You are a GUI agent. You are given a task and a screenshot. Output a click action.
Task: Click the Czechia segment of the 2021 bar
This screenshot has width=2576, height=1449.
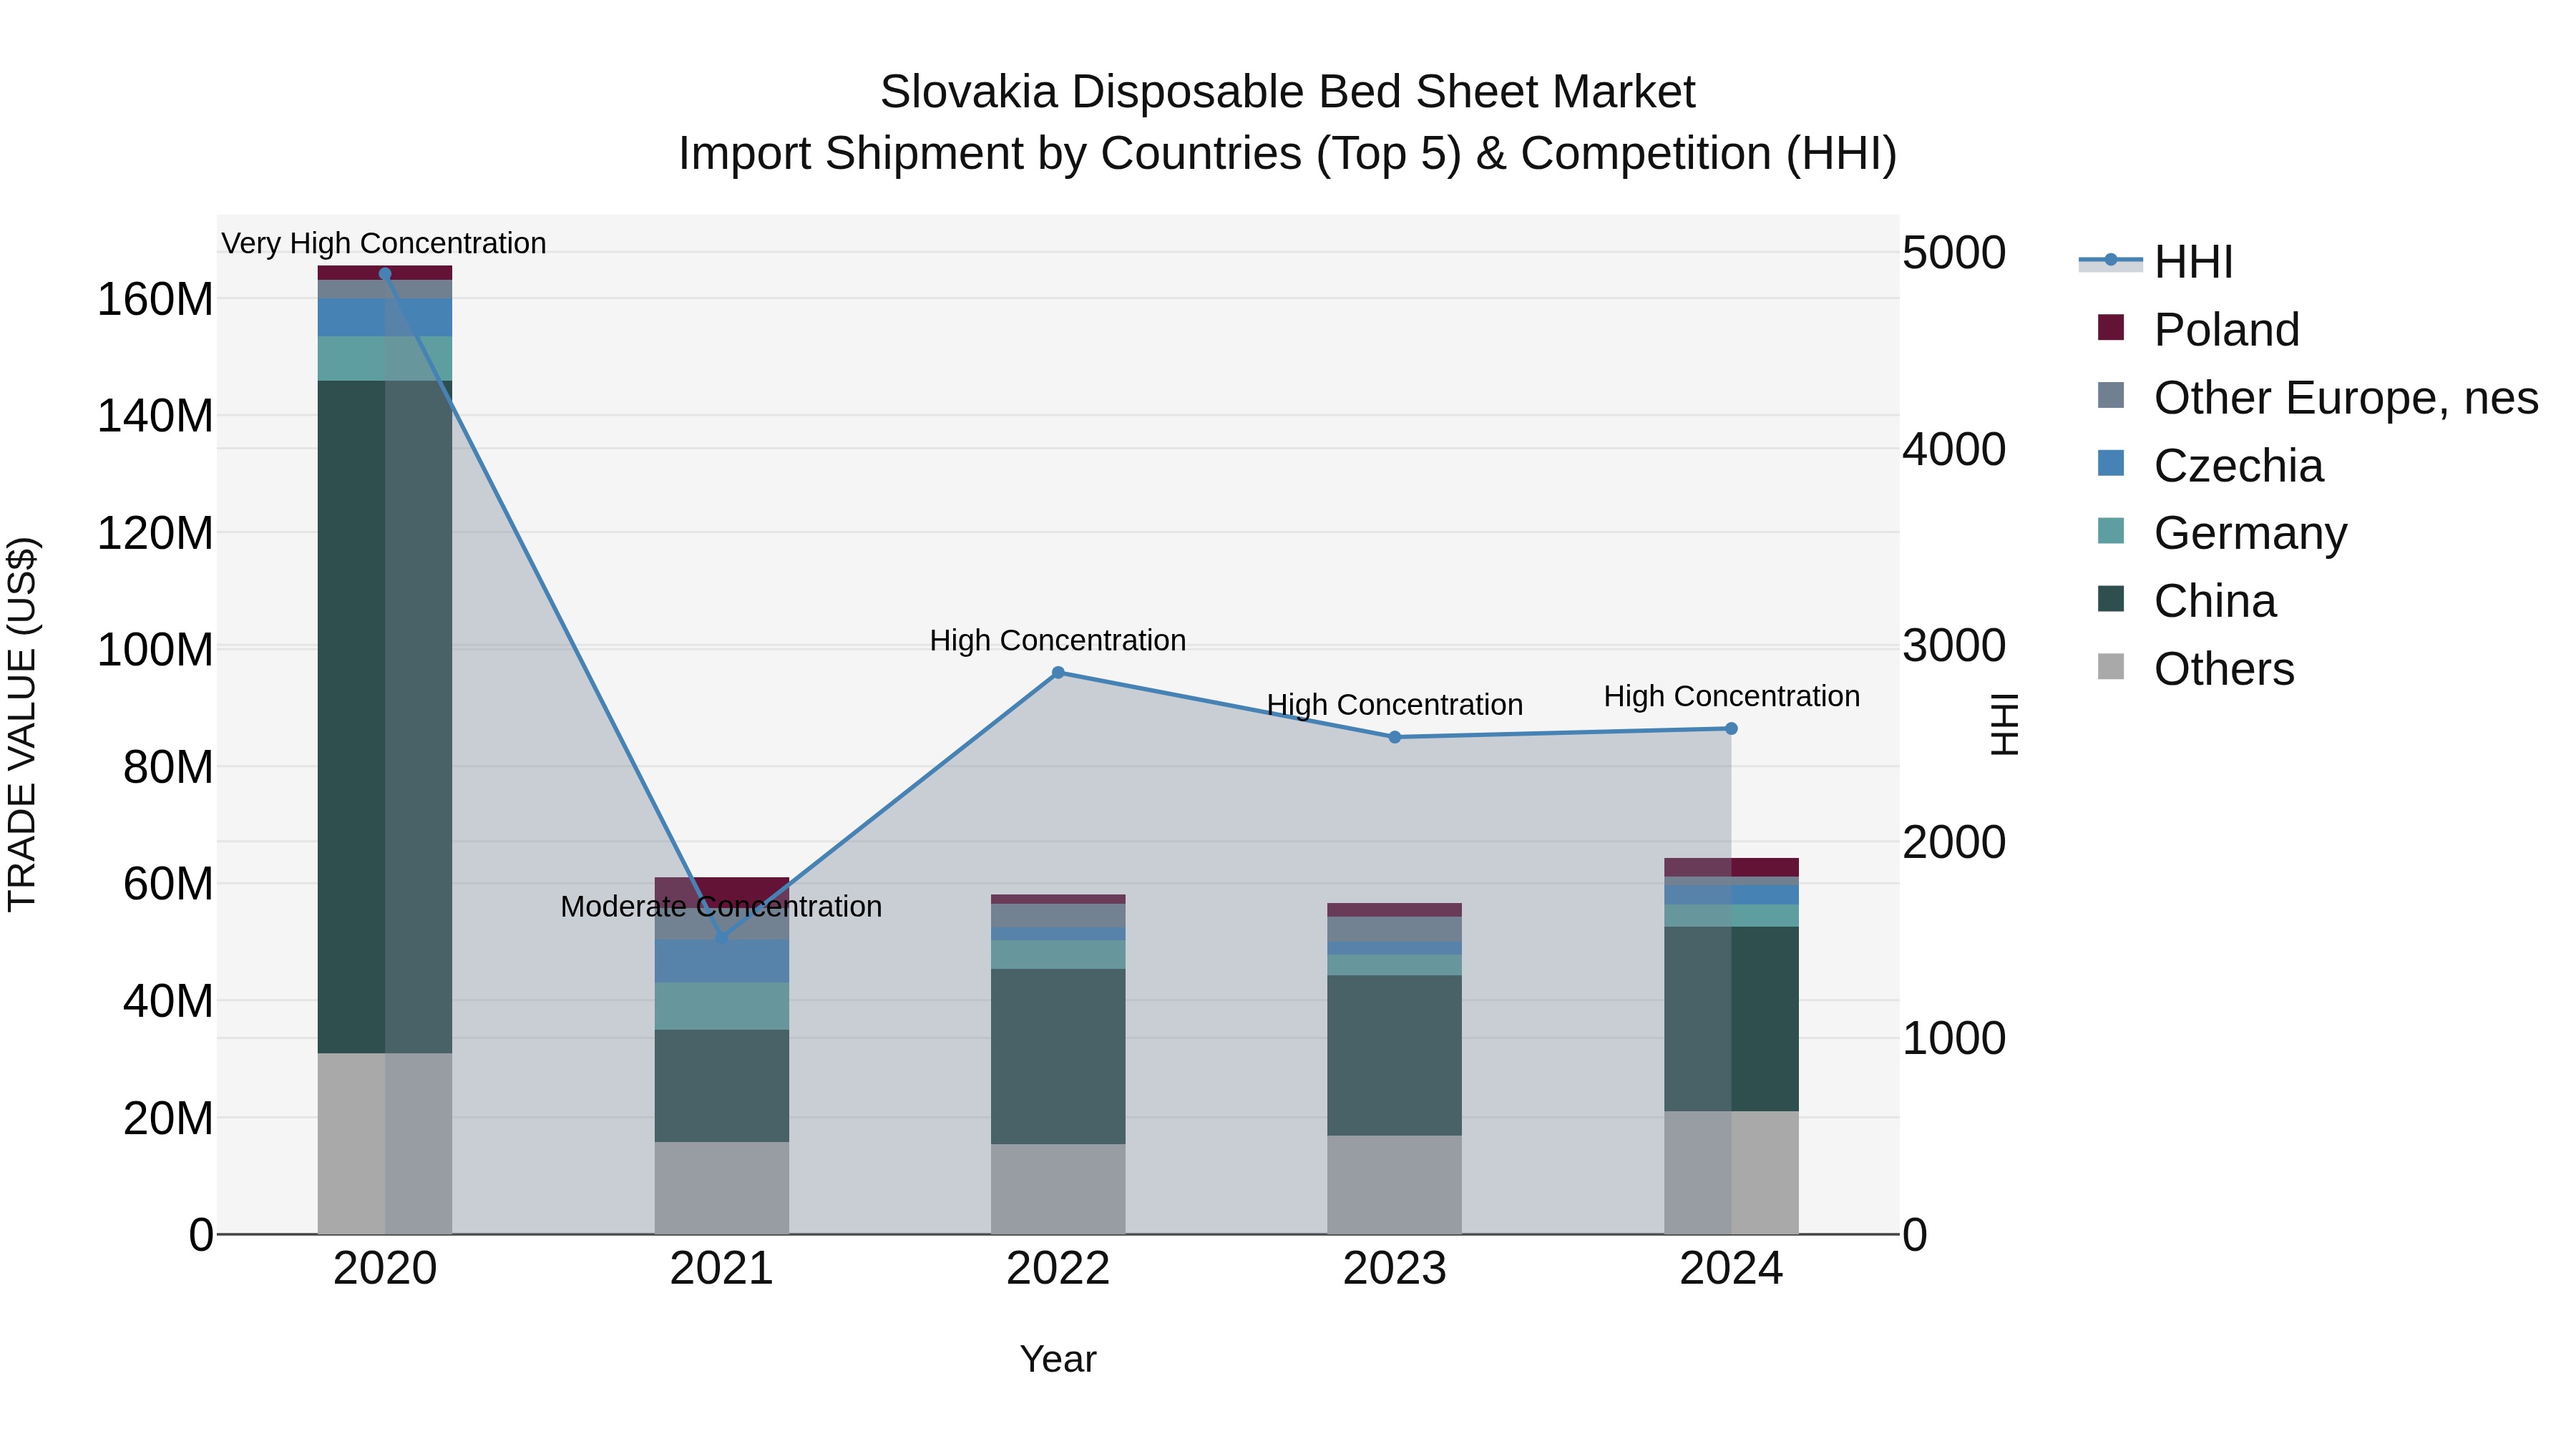click(722, 961)
